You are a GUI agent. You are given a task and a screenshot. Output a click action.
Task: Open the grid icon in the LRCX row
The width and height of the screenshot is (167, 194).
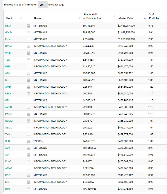point(29,94)
